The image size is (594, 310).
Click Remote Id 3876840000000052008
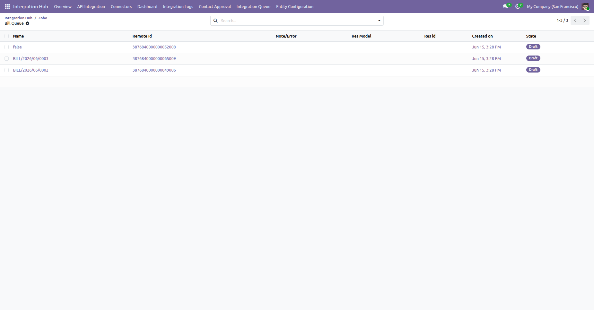154,47
